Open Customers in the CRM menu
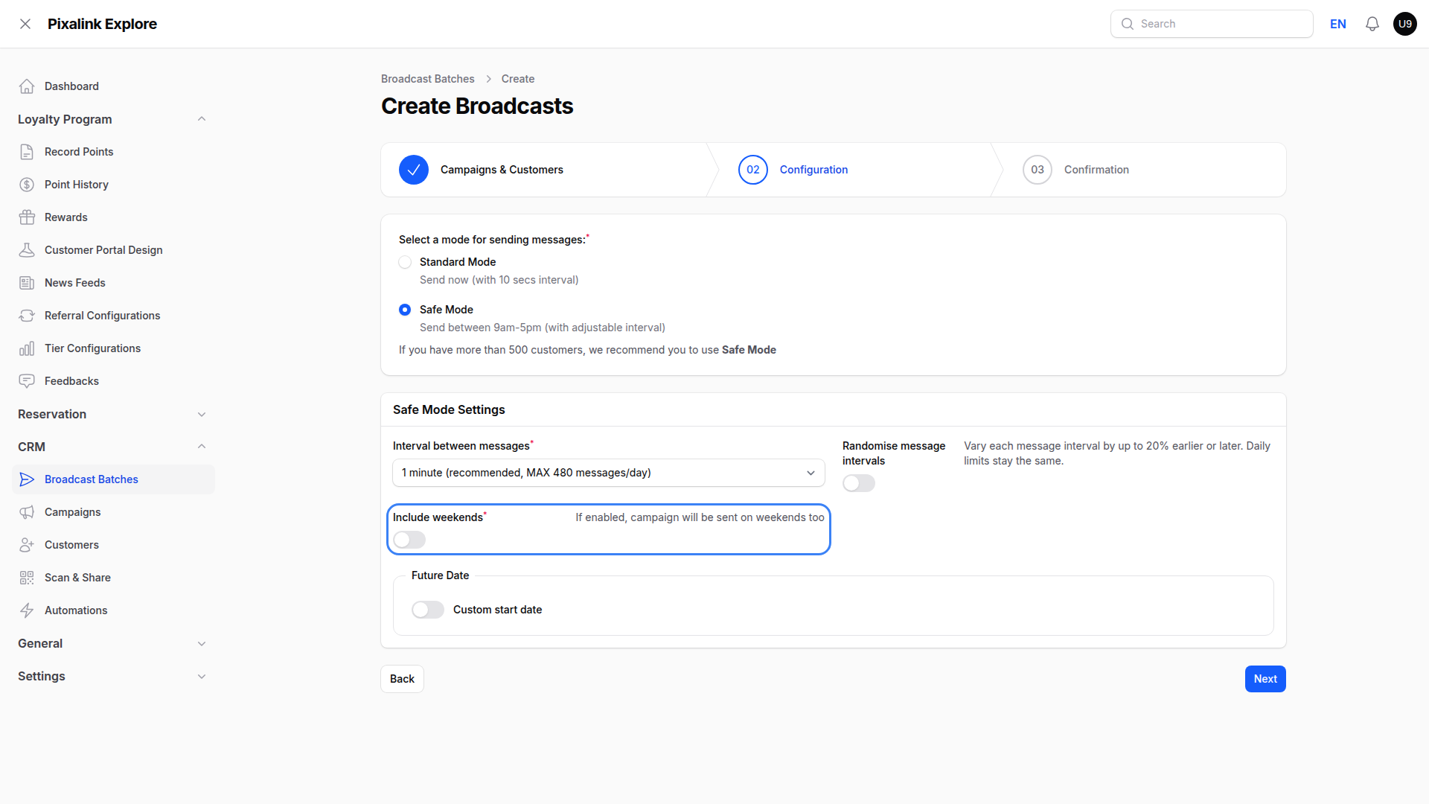The width and height of the screenshot is (1429, 804). (113, 545)
